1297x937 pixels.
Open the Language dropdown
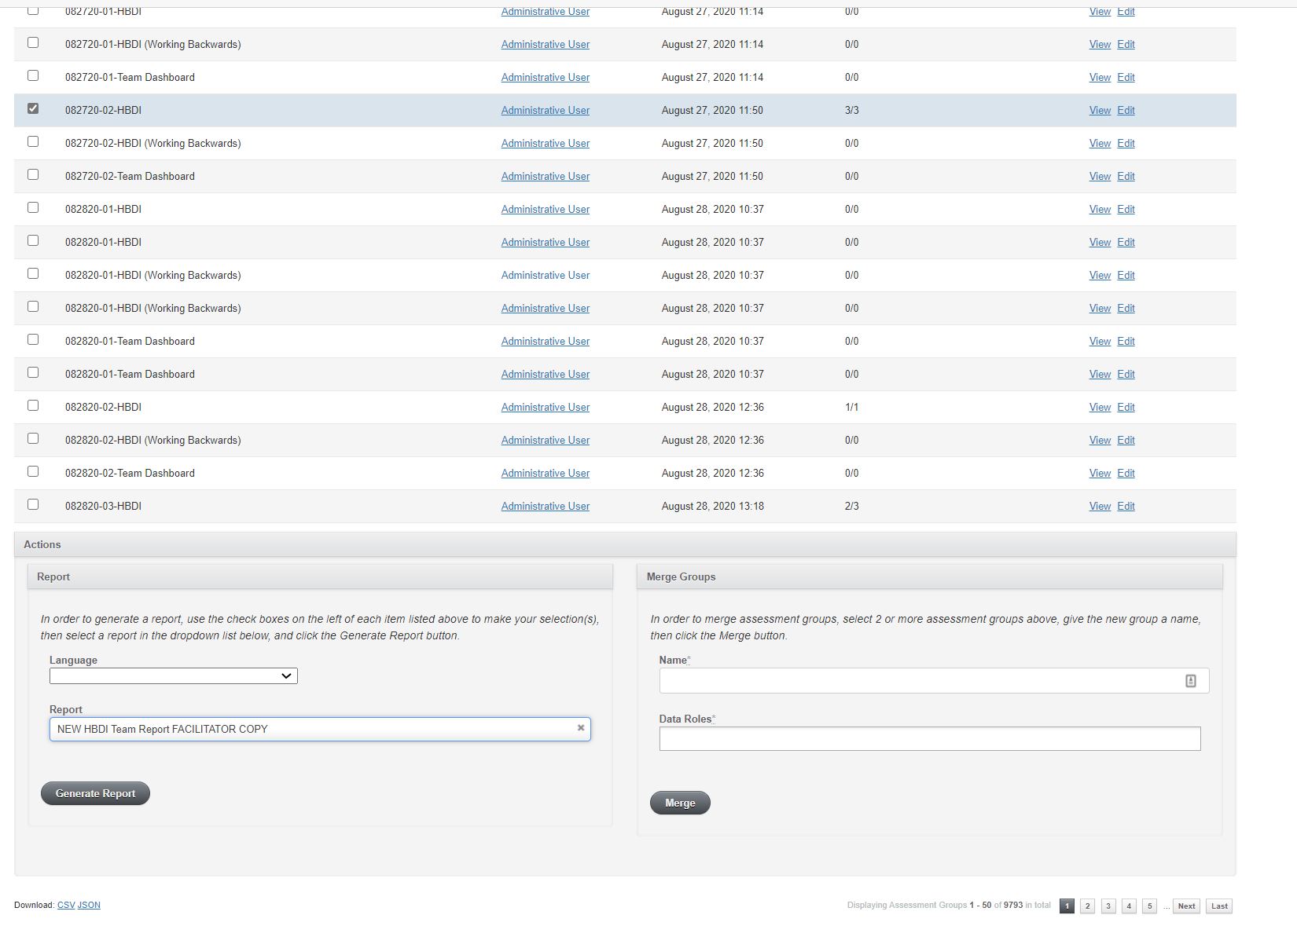(x=173, y=675)
